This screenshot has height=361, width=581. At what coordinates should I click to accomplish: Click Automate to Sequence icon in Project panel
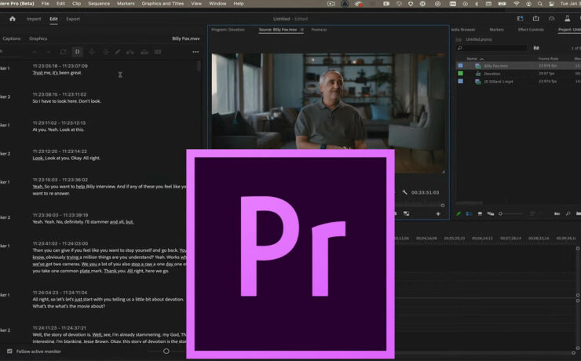[x=557, y=213]
